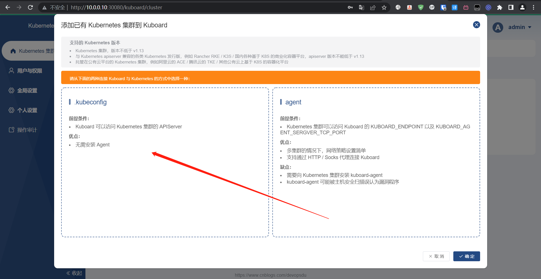Click the admin avatar letter A
The height and width of the screenshot is (279, 541).
(x=498, y=27)
